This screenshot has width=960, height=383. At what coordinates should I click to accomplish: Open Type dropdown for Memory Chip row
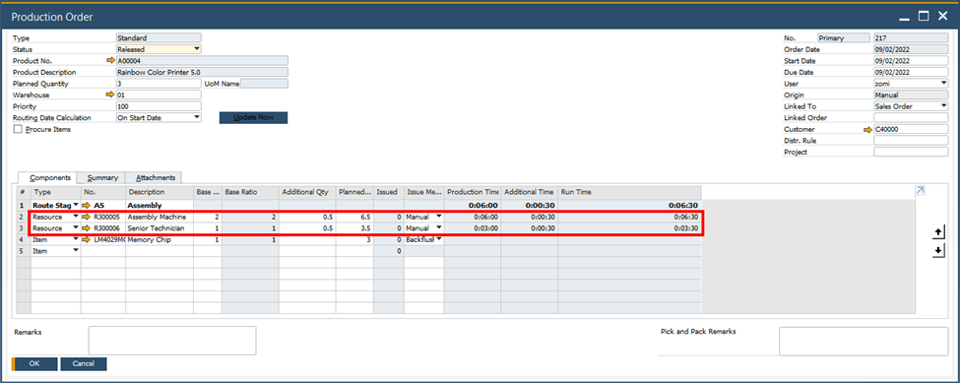pos(76,239)
